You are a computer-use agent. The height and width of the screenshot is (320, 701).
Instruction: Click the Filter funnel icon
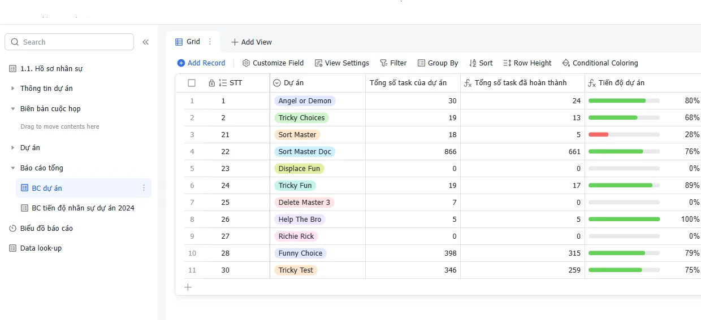[x=383, y=63]
